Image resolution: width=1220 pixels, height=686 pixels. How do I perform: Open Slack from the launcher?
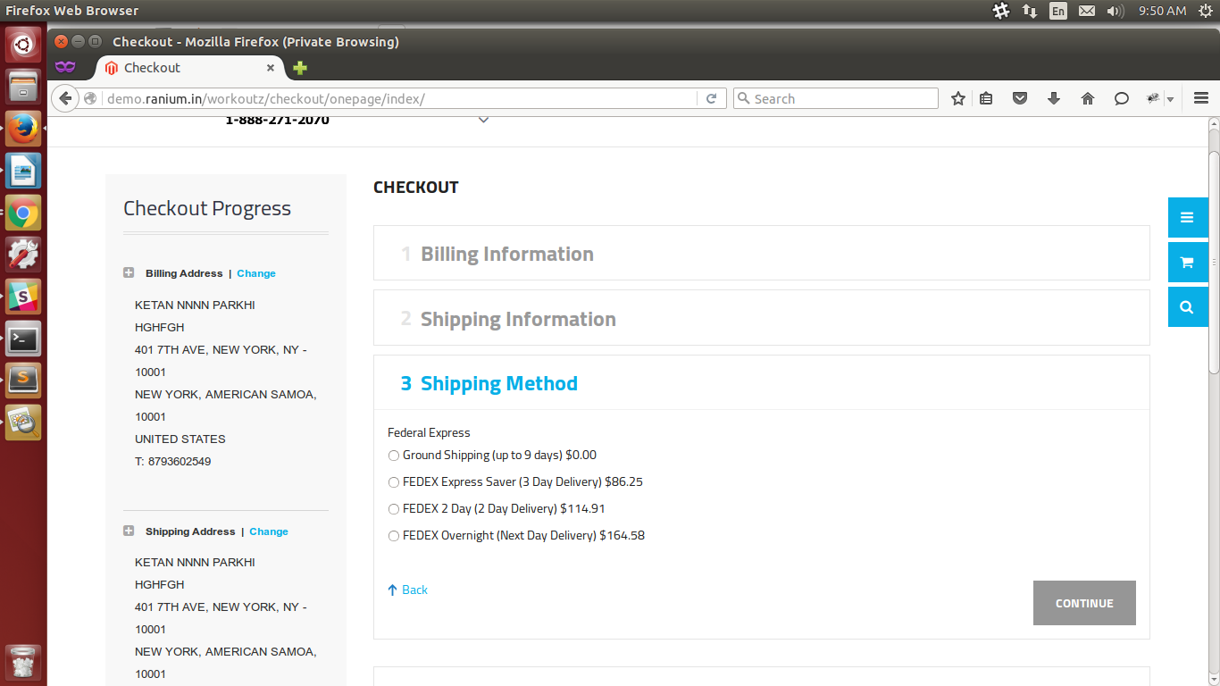click(23, 297)
